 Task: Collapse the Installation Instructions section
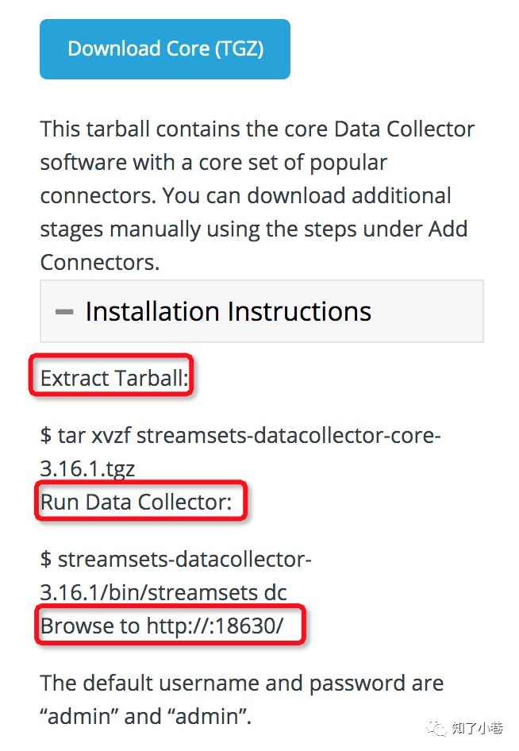click(261, 311)
